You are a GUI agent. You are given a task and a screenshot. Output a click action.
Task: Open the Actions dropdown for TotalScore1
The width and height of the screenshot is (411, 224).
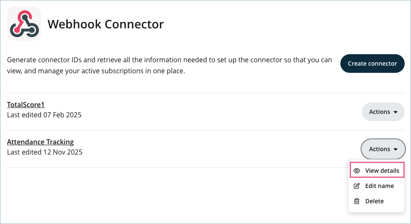(x=383, y=112)
